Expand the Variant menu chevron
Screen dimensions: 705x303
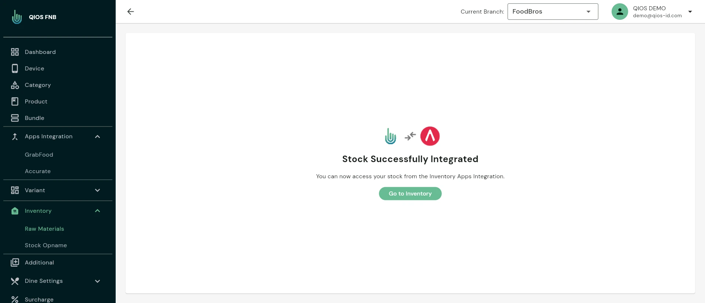[97, 190]
